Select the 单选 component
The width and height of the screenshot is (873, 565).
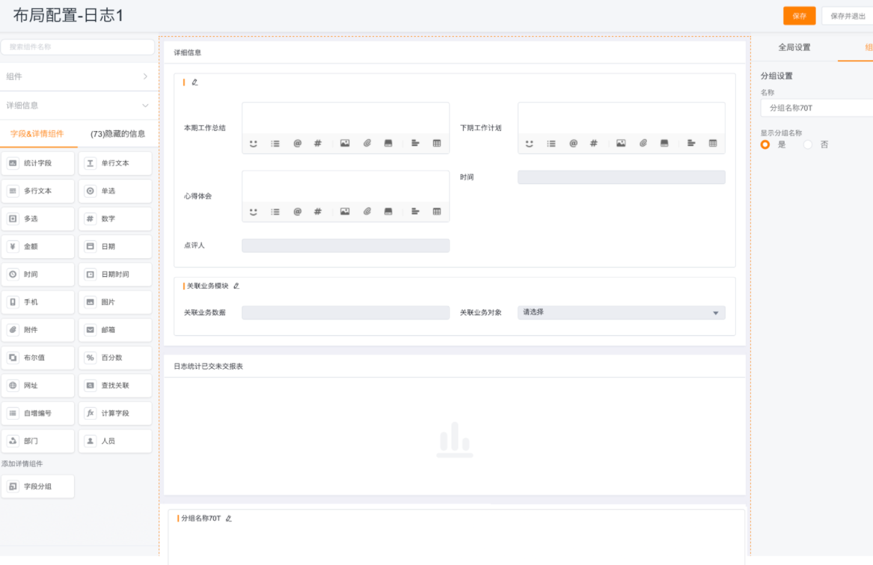pyautogui.click(x=115, y=191)
